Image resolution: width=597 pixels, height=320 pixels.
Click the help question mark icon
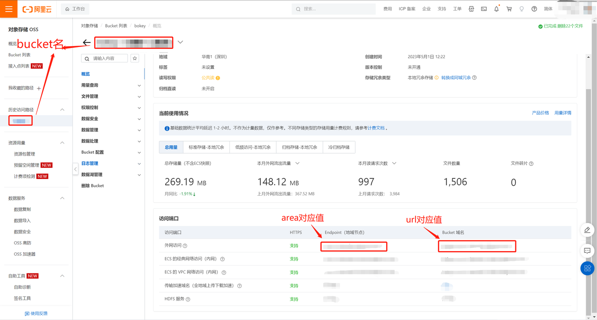(534, 9)
